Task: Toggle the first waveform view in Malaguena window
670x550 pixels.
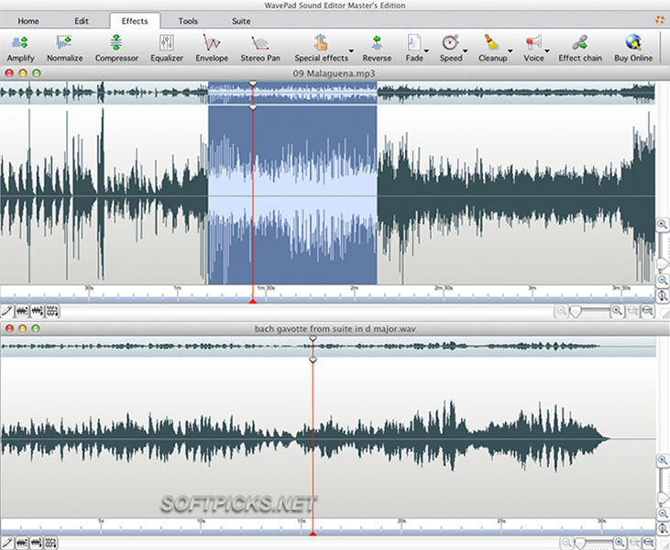Action: (22, 311)
